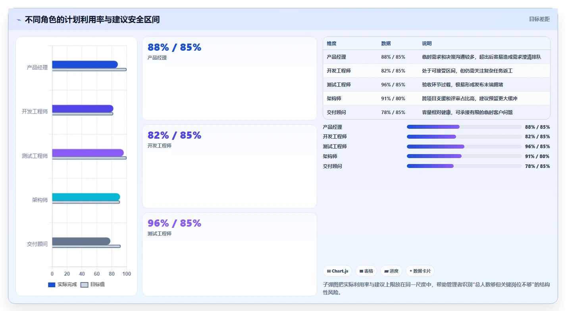This screenshot has width=566, height=311.
Task: Select the 交付顾问 cell in the table
Action: [x=350, y=113]
